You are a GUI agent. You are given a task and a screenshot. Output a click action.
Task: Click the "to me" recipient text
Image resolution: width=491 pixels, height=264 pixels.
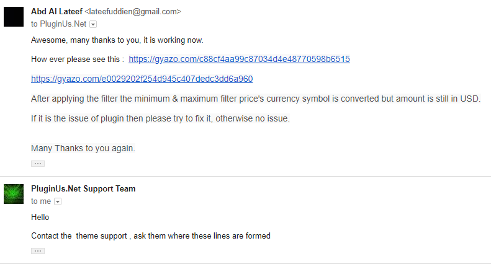point(41,201)
